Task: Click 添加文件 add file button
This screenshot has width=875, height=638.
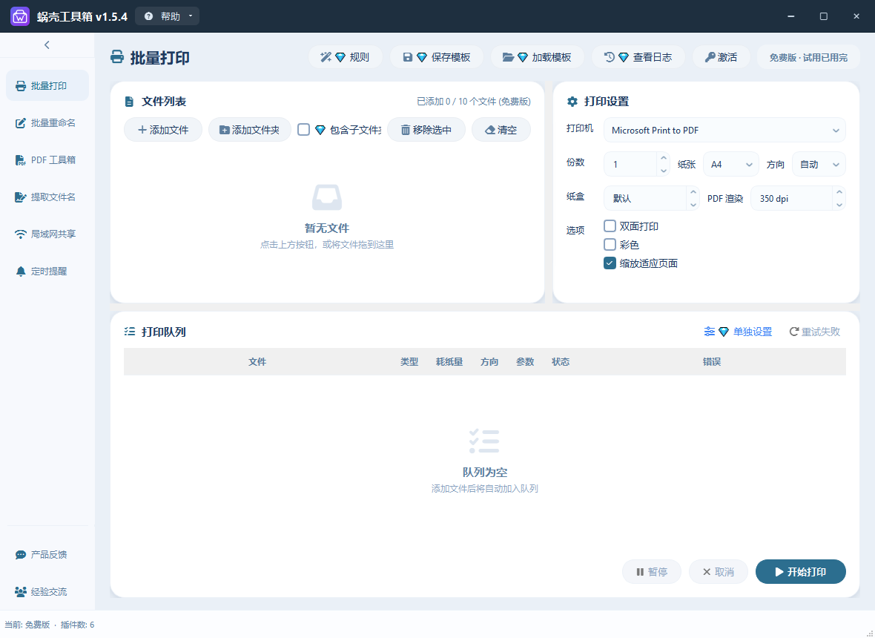Action: (163, 130)
